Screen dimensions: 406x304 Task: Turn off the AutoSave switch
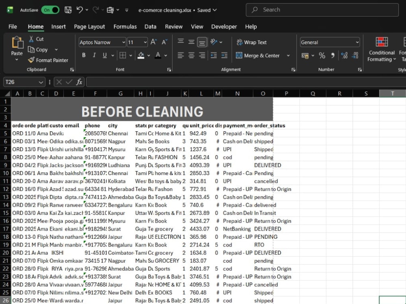50,10
